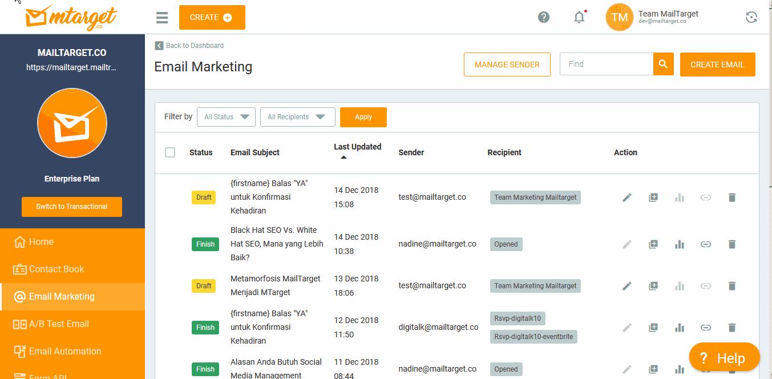Screen dimensions: 772x379
Task: Click the MTarget logo
Action: click(71, 17)
